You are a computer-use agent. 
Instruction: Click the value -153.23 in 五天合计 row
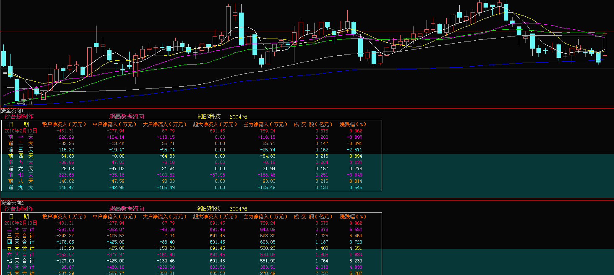(x=165, y=248)
